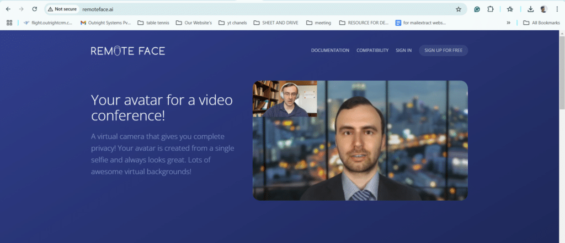Screen dimensions: 565x243
Task: Open the Downloads icon
Action: (530, 9)
